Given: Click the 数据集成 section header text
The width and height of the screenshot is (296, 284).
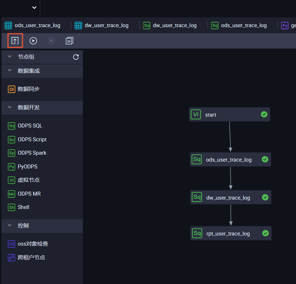Looking at the screenshot, I should pyautogui.click(x=29, y=71).
